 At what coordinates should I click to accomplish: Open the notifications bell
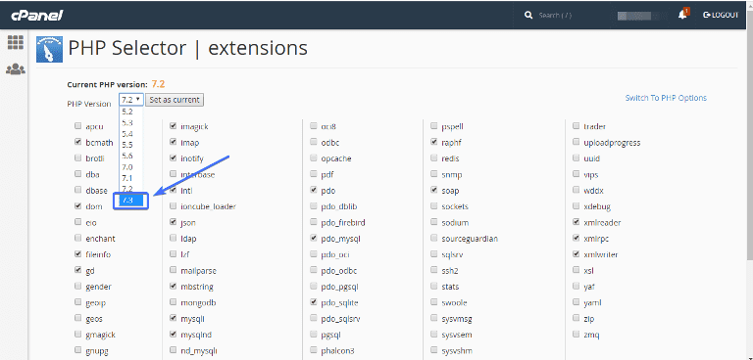(x=682, y=15)
